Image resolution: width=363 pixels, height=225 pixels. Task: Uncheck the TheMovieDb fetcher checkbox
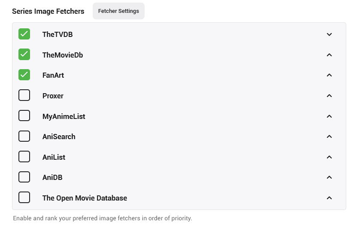click(x=24, y=55)
